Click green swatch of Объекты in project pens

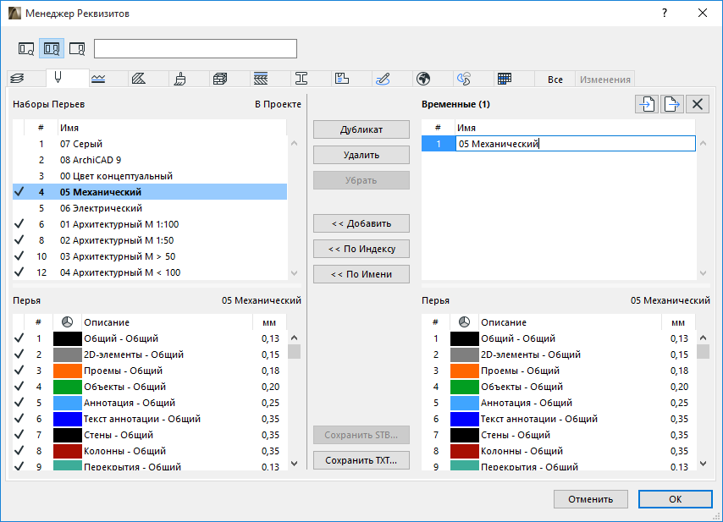pyautogui.click(x=68, y=387)
